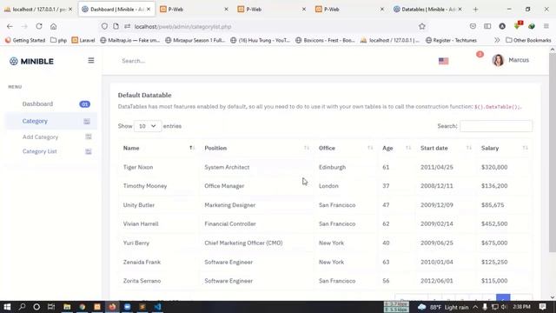Screen dimensions: 556x313
Task: Close the Dashboard Minible tab
Action: [149, 10]
